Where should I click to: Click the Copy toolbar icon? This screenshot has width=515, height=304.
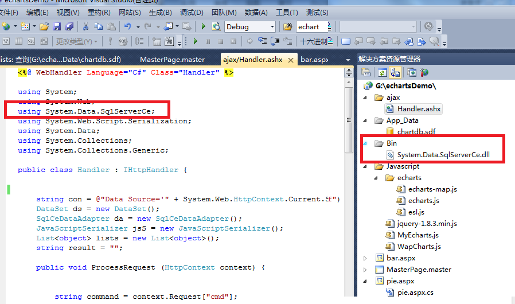click(x=98, y=26)
